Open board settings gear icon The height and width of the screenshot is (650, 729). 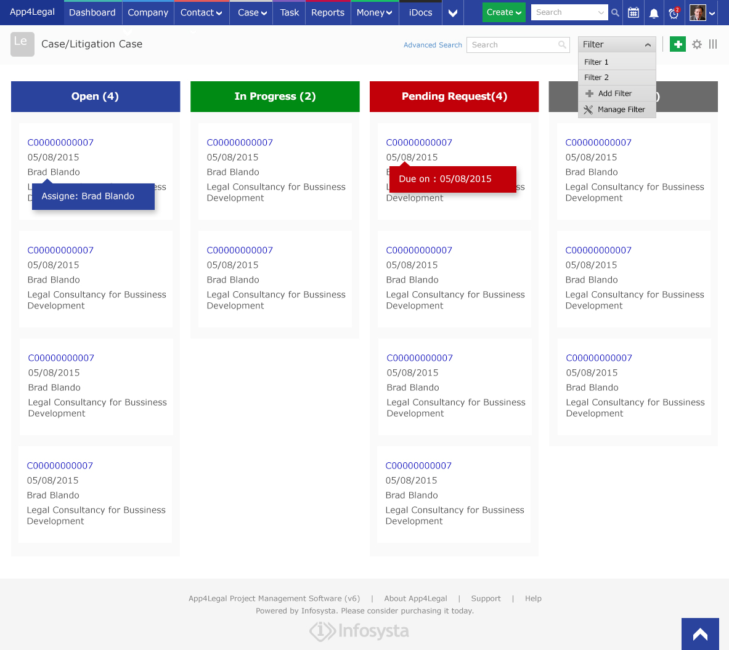point(696,44)
